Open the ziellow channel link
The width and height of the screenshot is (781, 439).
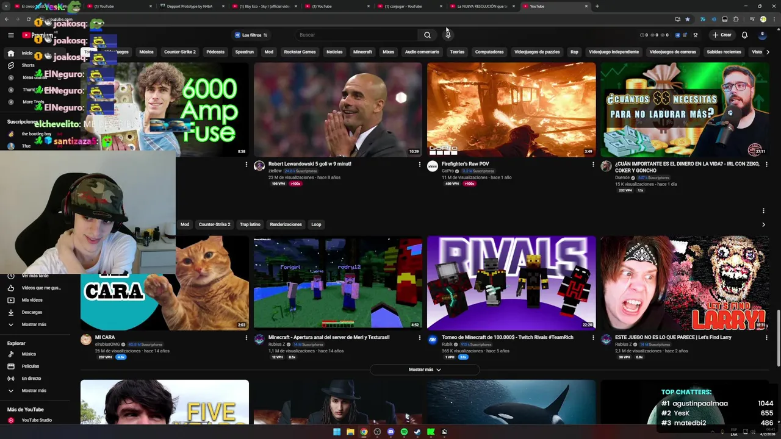(x=275, y=171)
